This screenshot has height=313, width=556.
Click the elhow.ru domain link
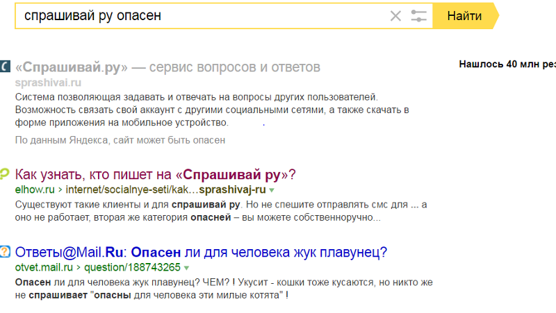point(35,189)
